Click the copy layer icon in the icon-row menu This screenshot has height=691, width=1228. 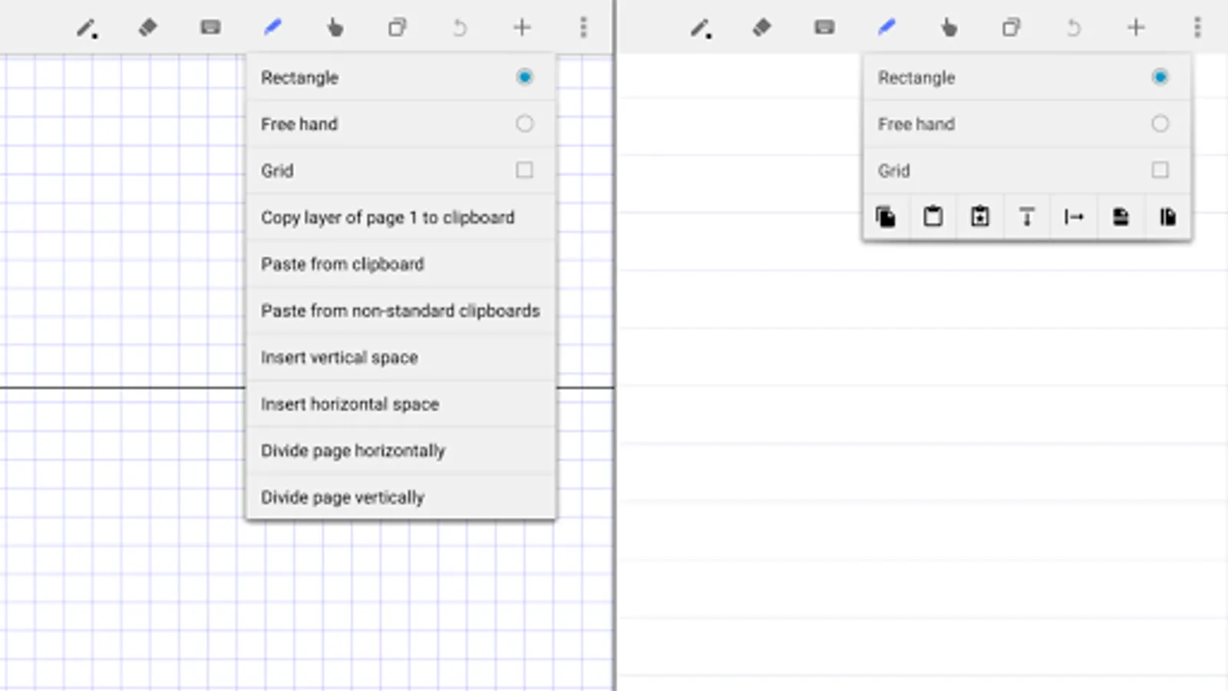tap(886, 217)
